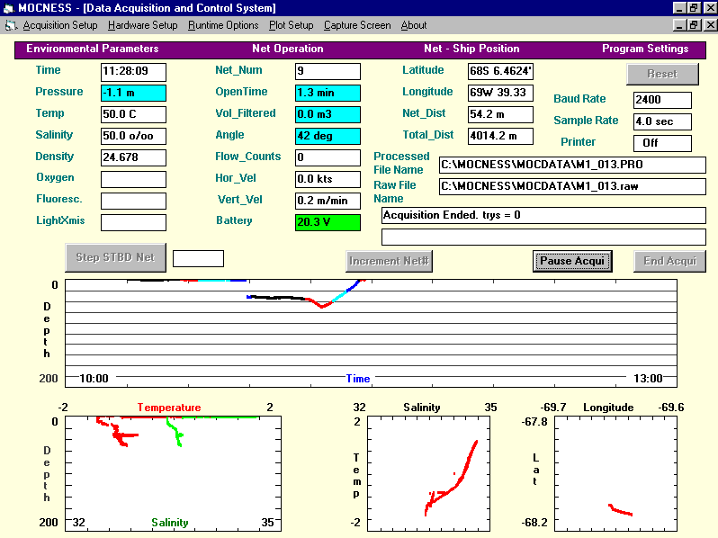Viewport: 718px width, 538px height.
Task: Click the Increment Net# button
Action: (389, 261)
